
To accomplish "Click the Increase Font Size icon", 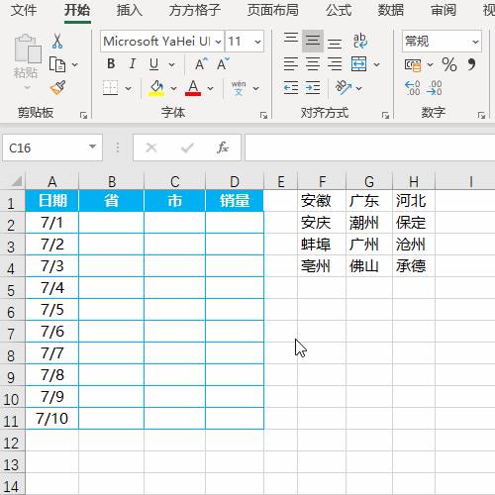I will point(201,64).
